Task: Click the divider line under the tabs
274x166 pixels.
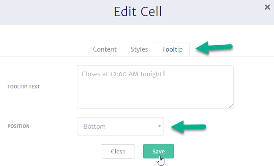Action: pos(53,56)
